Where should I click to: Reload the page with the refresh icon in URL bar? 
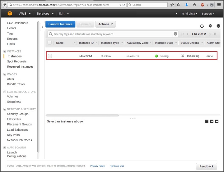click(124, 5)
